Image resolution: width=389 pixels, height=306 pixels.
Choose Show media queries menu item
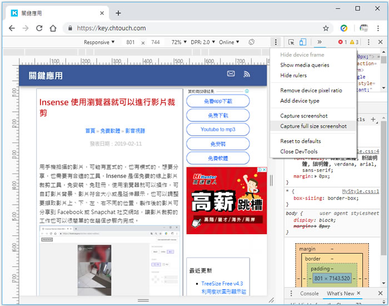pos(304,65)
